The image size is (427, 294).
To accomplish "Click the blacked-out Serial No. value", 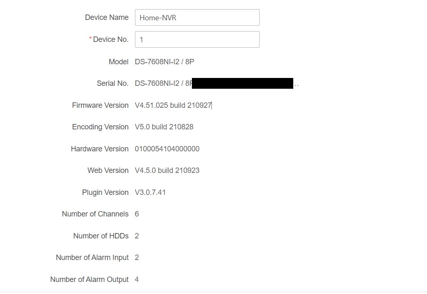I will 243,83.
